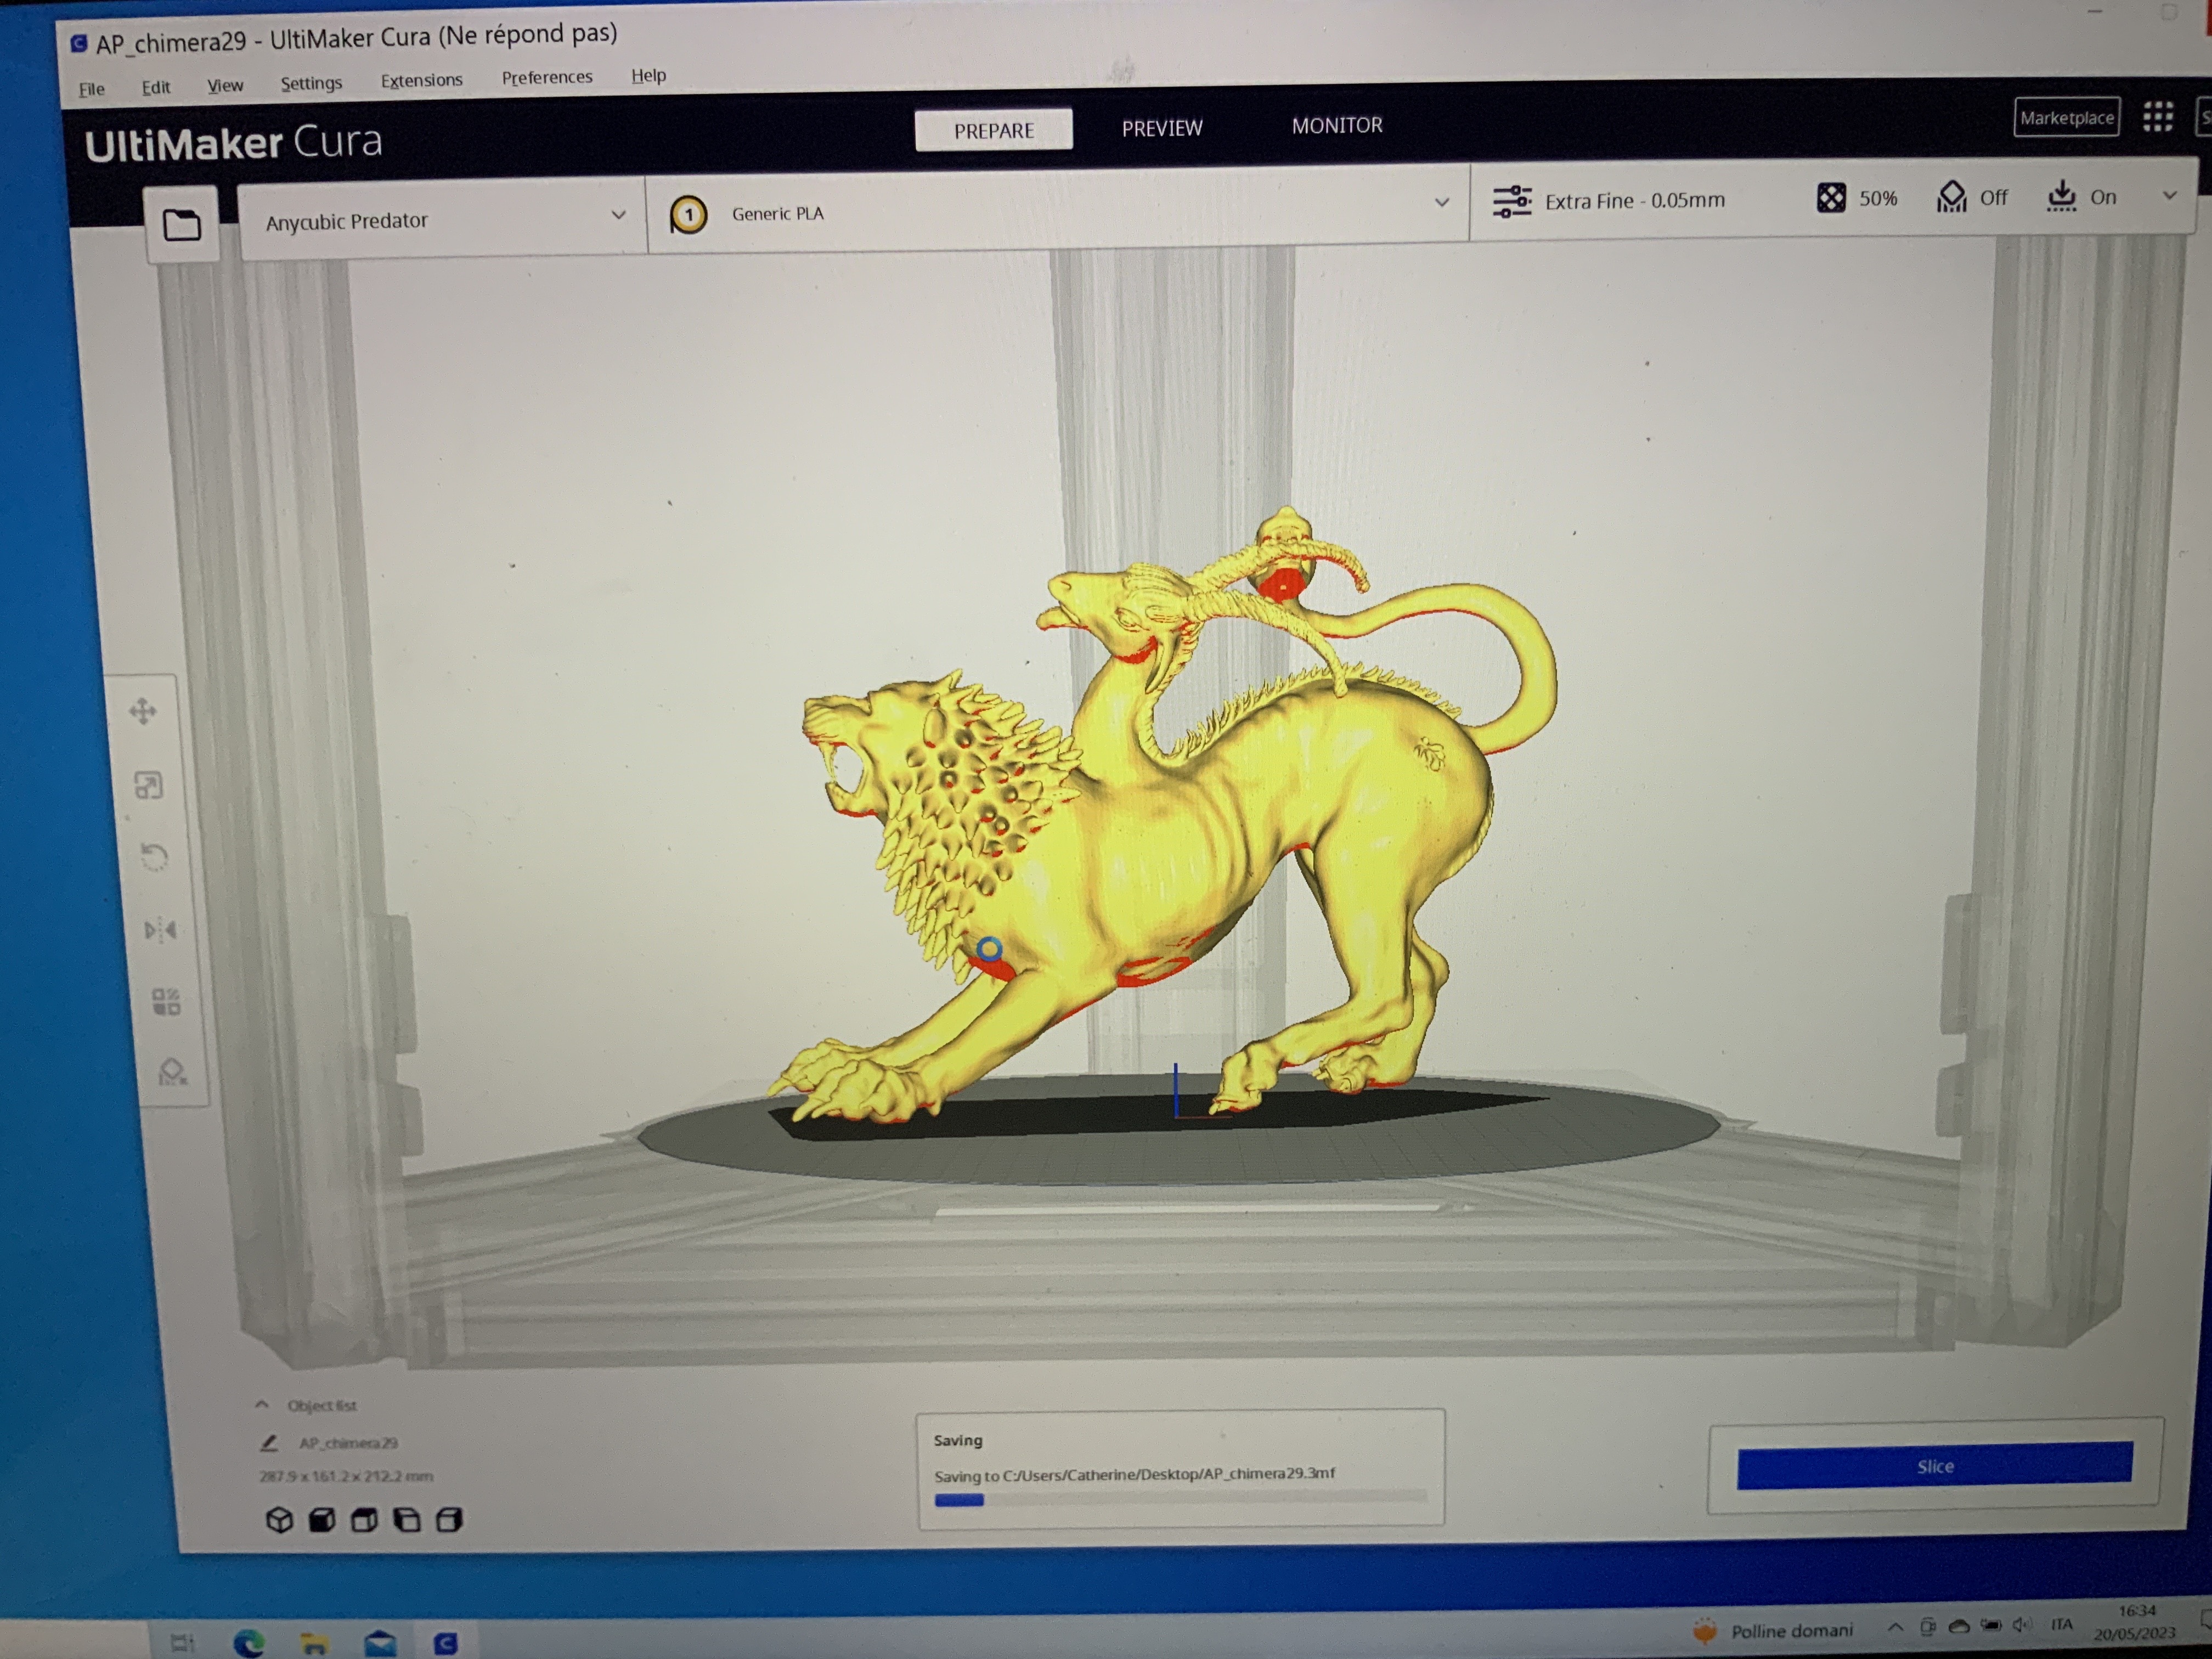Click the 'Saving to C:/Users/Catherine/Desktop/AP_chimera29.3mf' text
Image resolution: width=2212 pixels, height=1659 pixels.
point(1134,1474)
